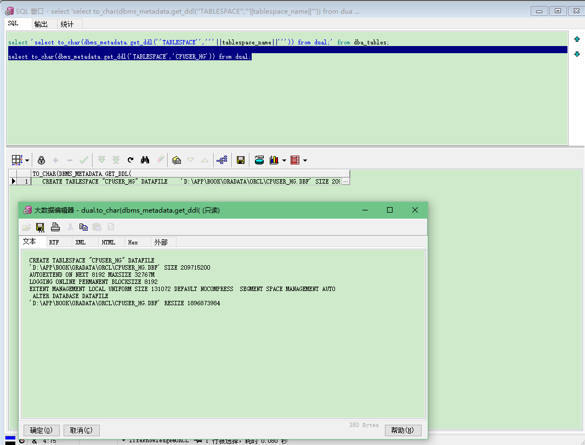Click the 380 Bytes size label
585x445 pixels.
pyautogui.click(x=364, y=425)
